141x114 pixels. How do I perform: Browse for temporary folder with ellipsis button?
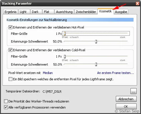[134, 91]
